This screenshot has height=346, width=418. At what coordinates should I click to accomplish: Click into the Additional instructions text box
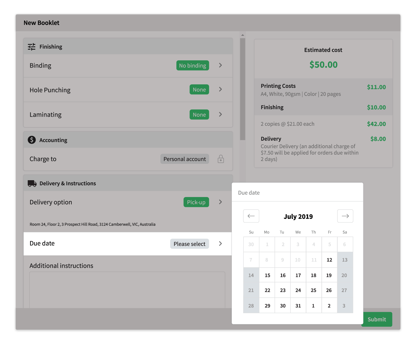click(x=127, y=290)
